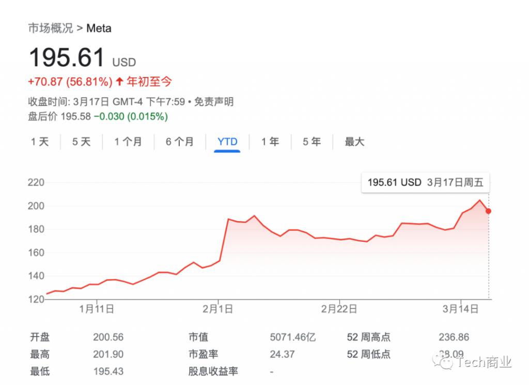The image size is (529, 385).
Task: Click the 195.61 USD tooltip box
Action: pos(425,182)
